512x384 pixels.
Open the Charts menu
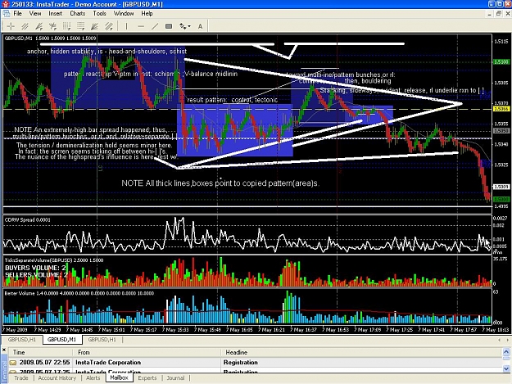tap(77, 14)
